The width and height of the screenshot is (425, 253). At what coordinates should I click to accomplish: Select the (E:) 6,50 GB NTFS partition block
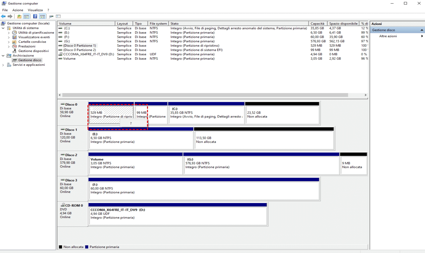tap(141, 138)
